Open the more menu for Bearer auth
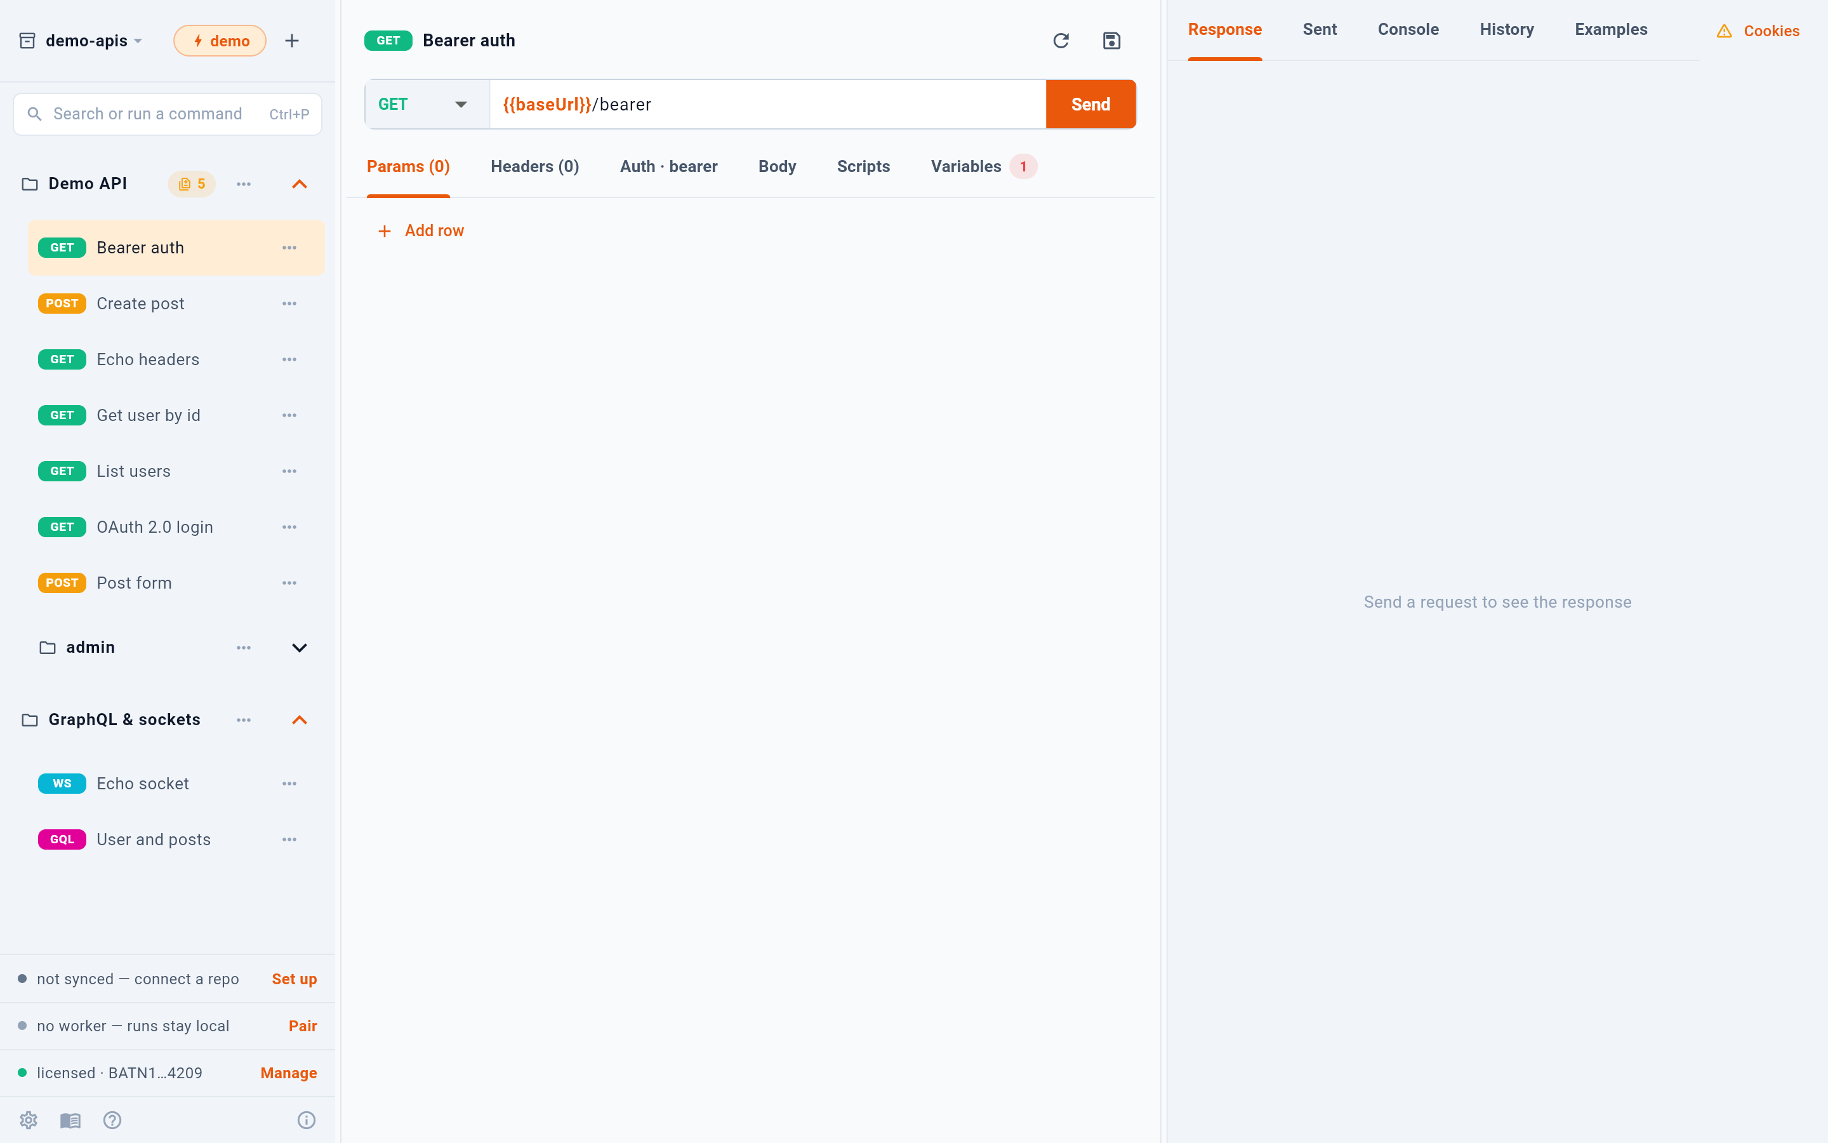The height and width of the screenshot is (1143, 1828). (289, 248)
